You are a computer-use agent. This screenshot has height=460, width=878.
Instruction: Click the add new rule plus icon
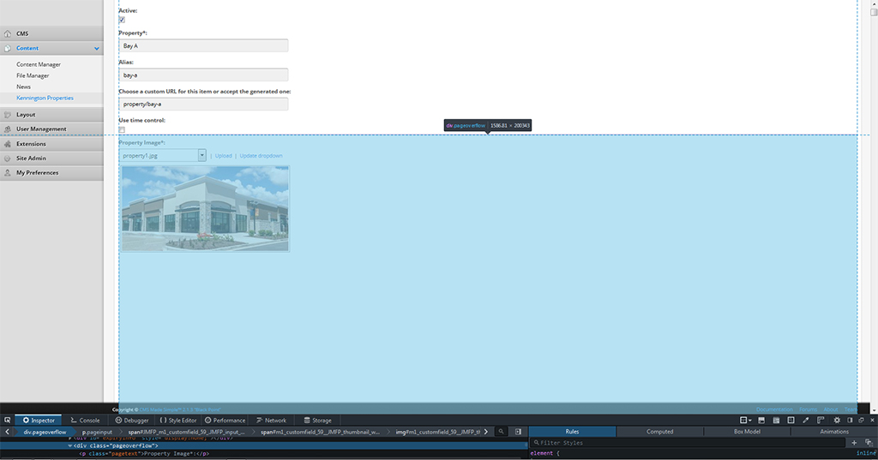(x=854, y=443)
